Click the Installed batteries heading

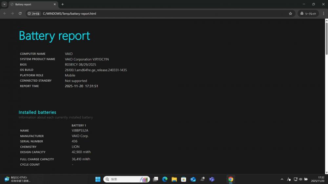pyautogui.click(x=37, y=112)
